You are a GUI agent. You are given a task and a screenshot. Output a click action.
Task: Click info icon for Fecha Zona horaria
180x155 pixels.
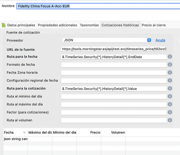170,73
